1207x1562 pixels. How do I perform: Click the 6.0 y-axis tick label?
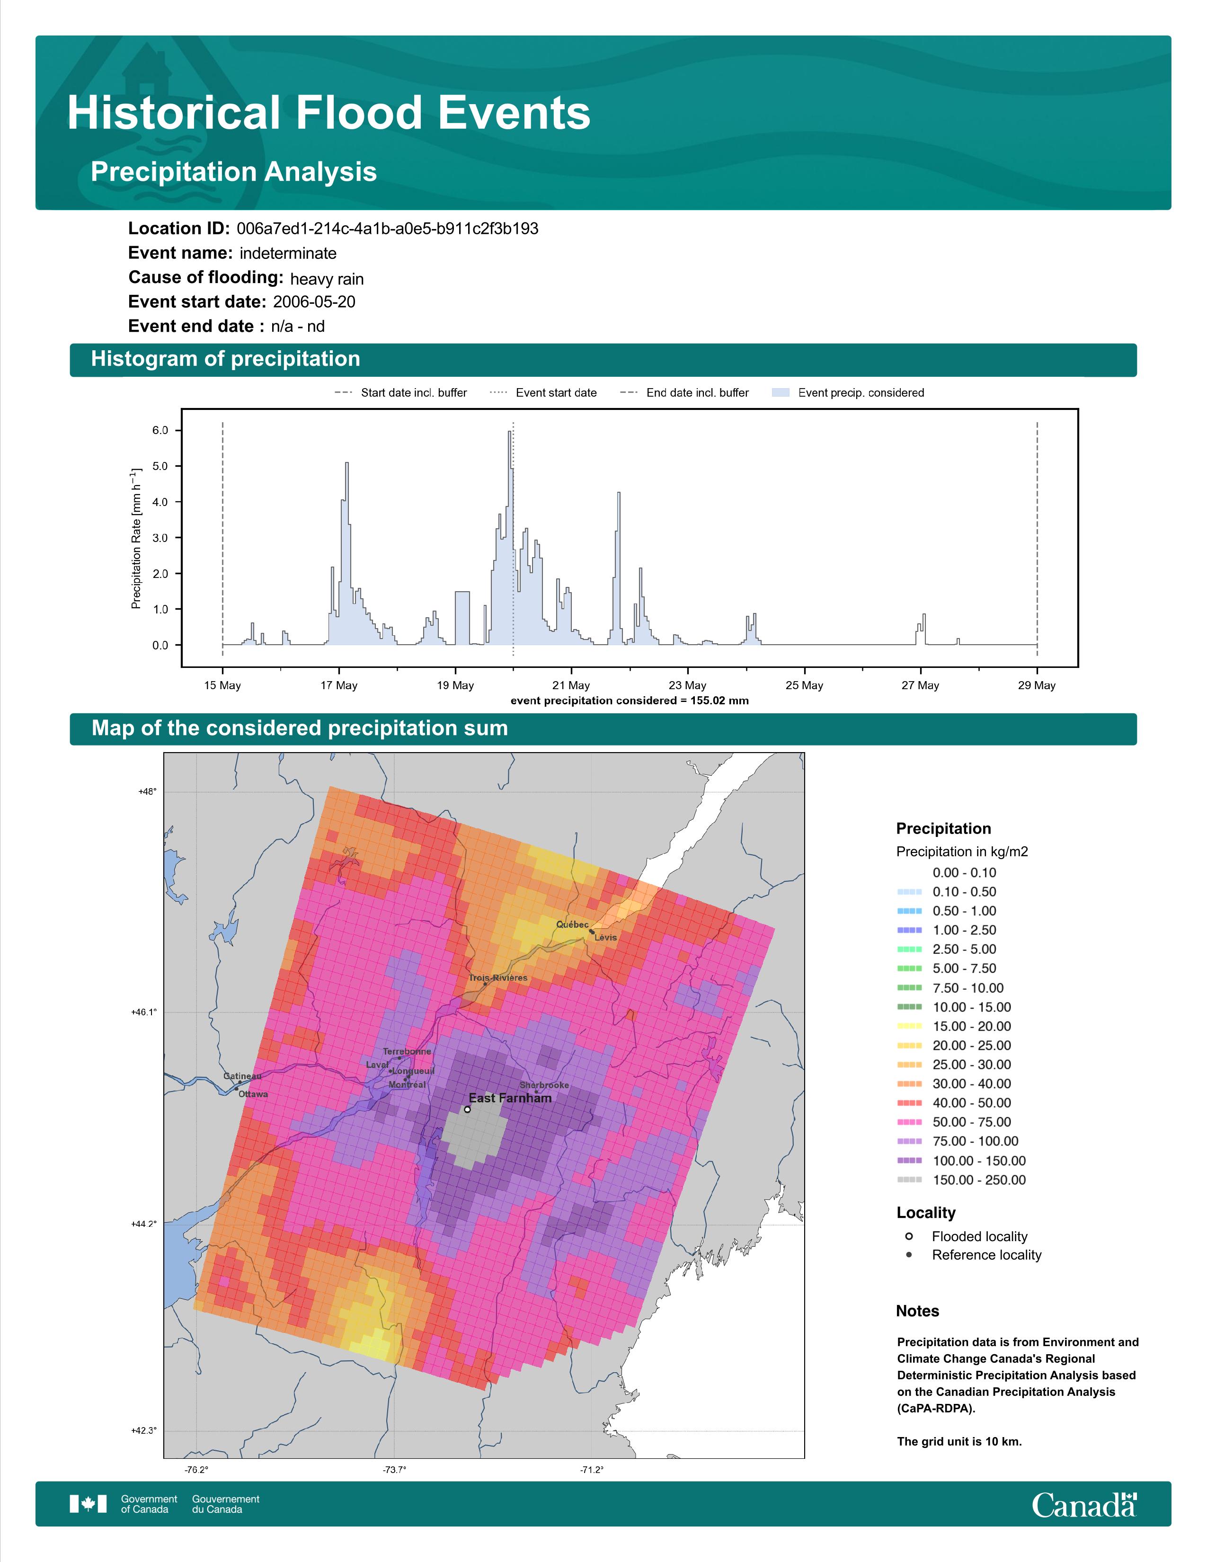click(x=160, y=431)
